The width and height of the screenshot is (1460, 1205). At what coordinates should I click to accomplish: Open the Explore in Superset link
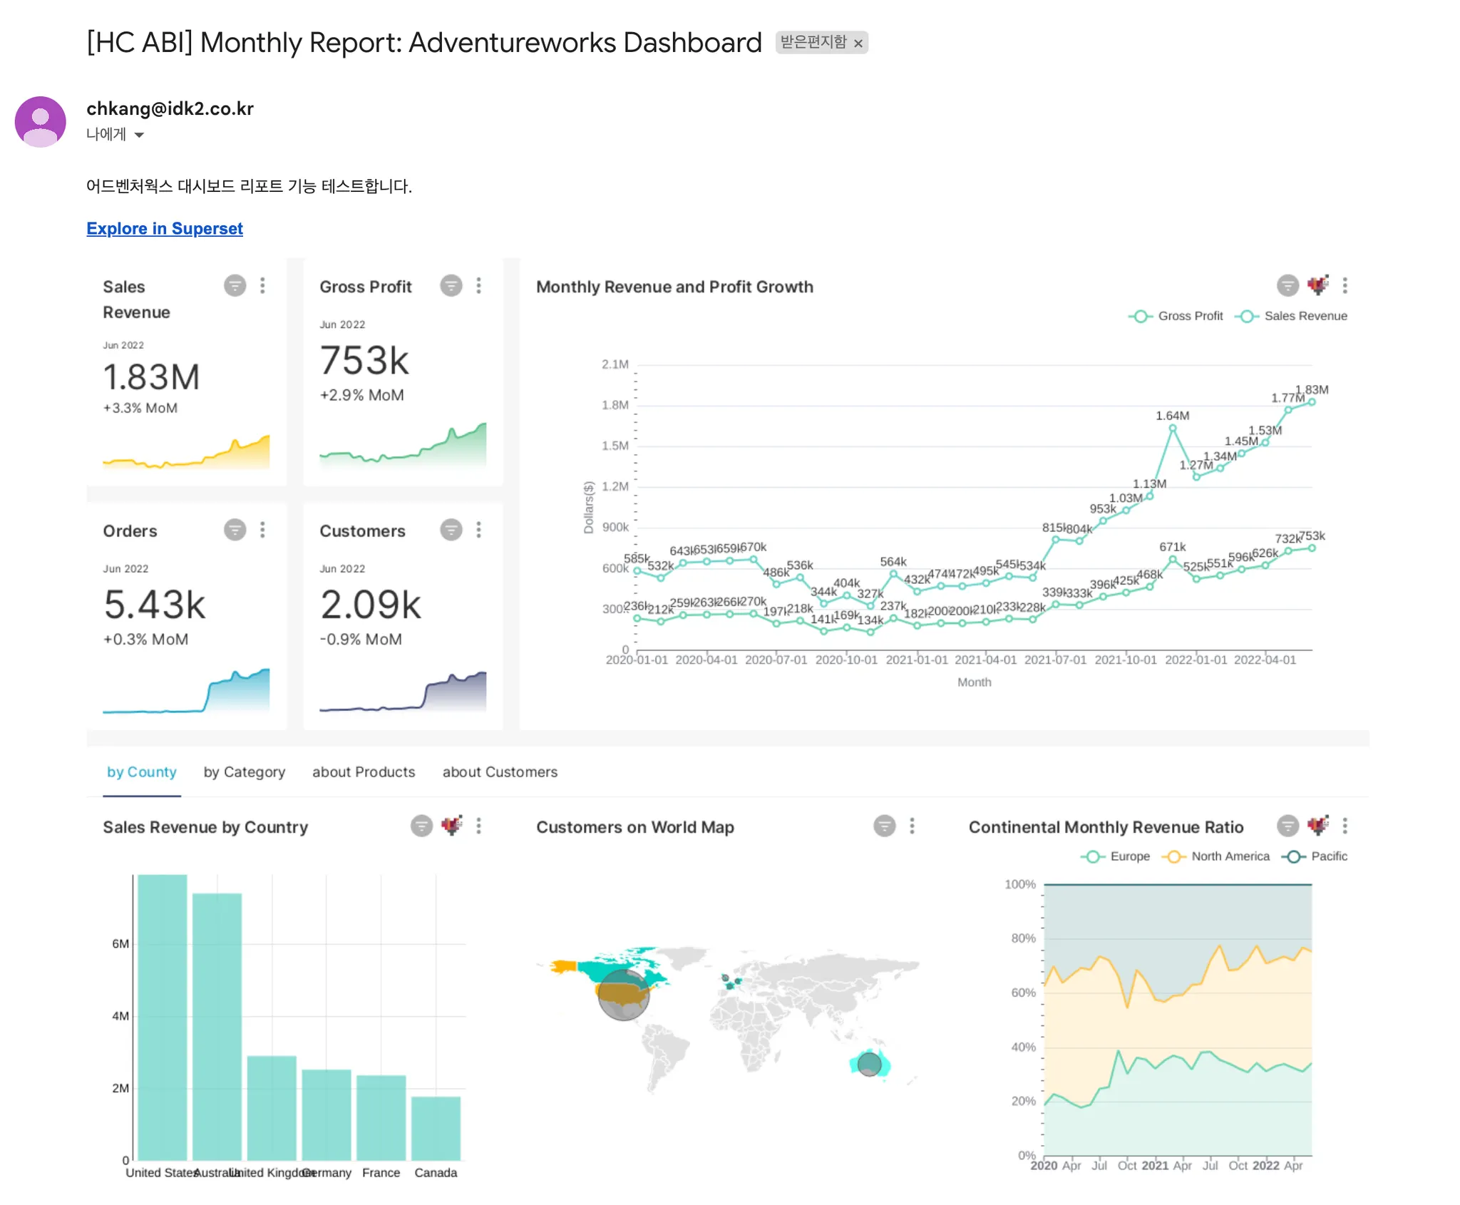[165, 229]
